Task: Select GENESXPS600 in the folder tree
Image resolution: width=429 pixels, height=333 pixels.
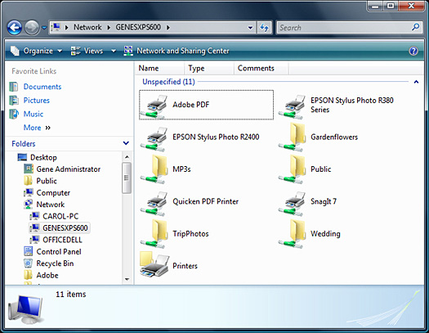Action: pos(65,227)
